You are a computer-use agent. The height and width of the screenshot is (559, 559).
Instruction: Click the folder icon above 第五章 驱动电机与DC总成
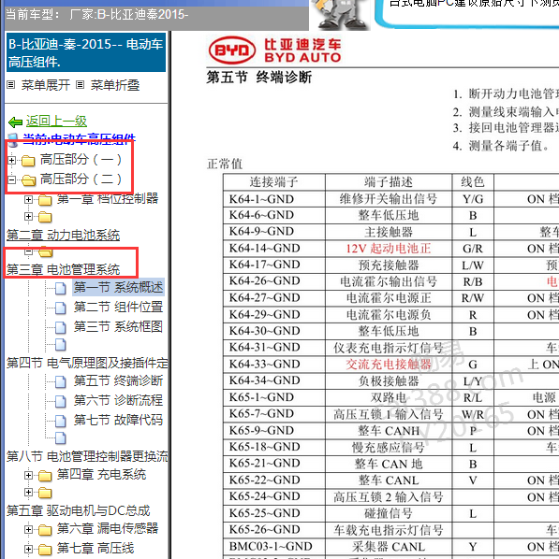[45, 493]
